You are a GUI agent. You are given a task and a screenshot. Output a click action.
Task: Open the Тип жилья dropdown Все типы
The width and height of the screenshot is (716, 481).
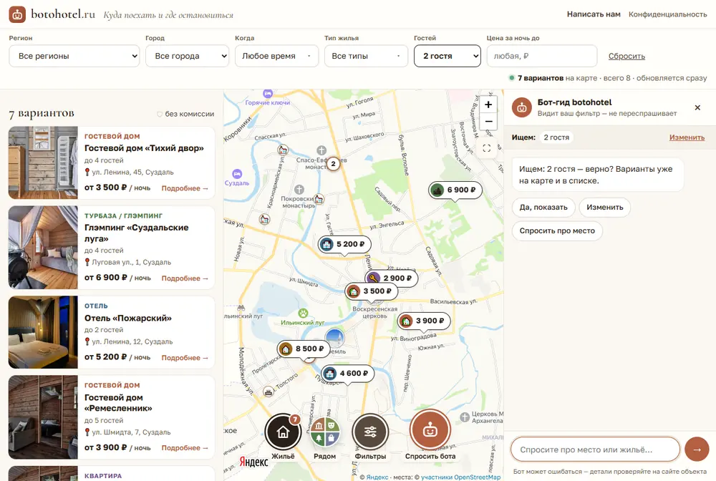point(366,56)
